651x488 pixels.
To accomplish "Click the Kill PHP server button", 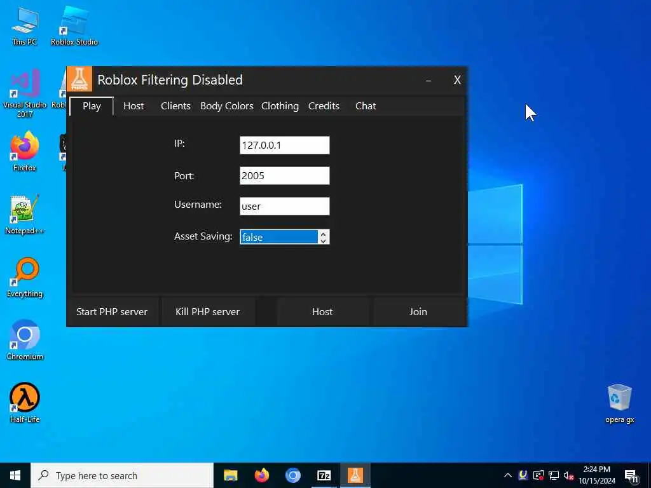I will click(x=208, y=311).
